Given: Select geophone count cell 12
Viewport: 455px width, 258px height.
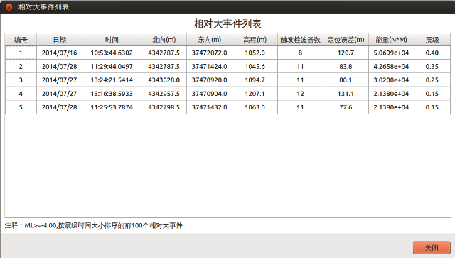Looking at the screenshot, I should [300, 94].
